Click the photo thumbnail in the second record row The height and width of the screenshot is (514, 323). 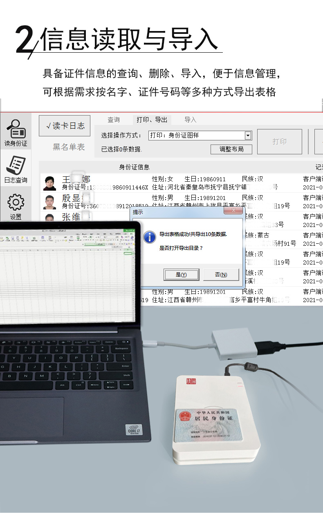[50, 202]
